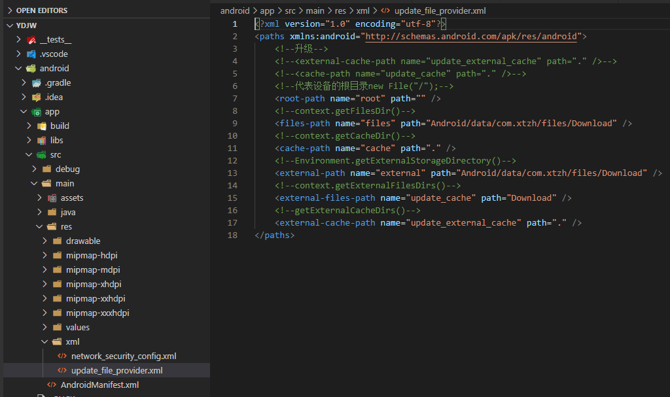The image size is (670, 397).
Task: Collapse the xml folder chevron
Action: [x=44, y=341]
